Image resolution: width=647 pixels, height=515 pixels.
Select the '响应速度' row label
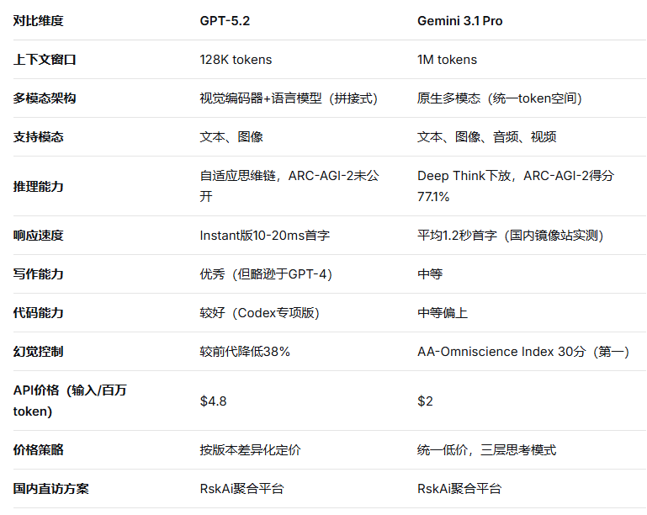(x=39, y=236)
